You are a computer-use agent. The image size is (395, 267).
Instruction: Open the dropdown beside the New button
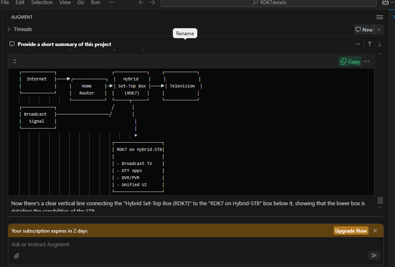(379, 30)
